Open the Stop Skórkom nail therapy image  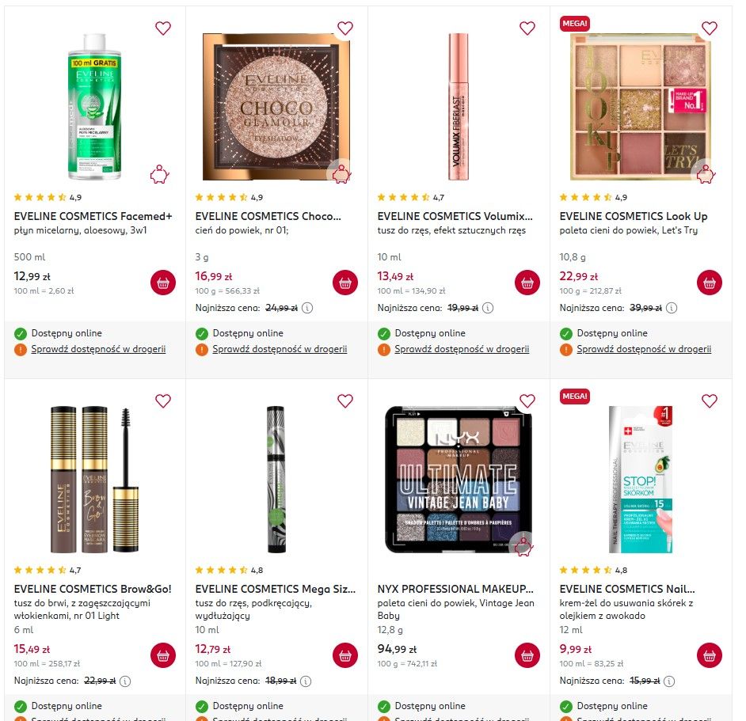641,480
